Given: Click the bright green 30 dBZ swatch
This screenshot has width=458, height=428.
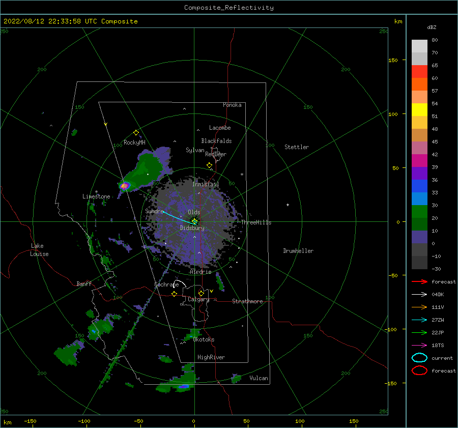Looking at the screenshot, I should 419,212.
